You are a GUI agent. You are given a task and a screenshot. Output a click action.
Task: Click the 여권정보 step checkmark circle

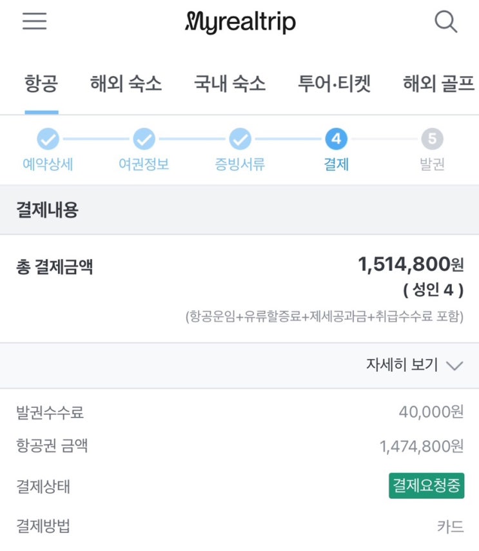(144, 139)
